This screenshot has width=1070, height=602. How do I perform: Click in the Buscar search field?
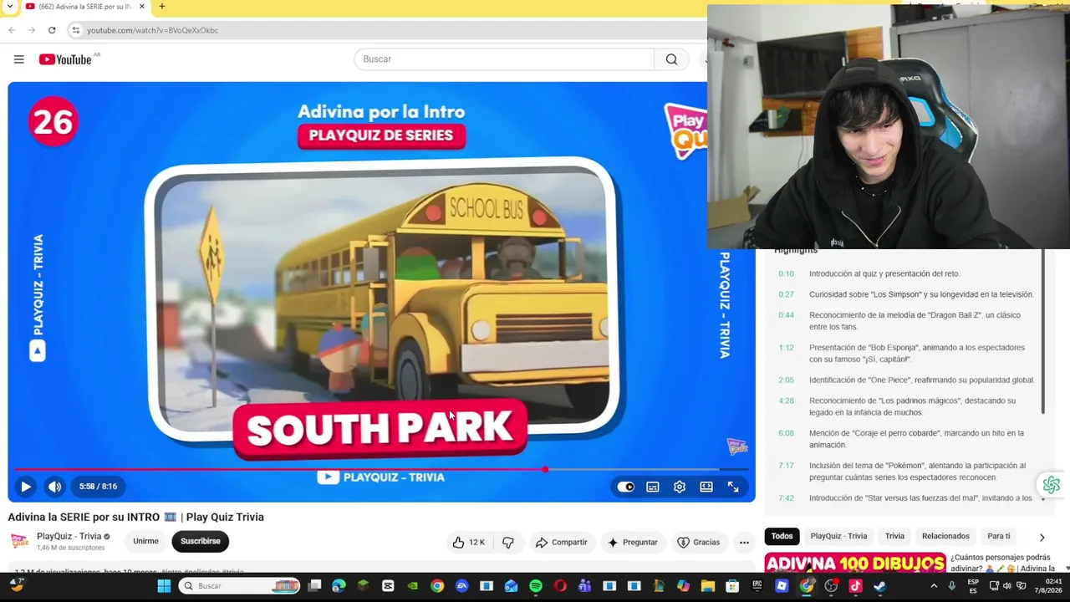coord(504,59)
